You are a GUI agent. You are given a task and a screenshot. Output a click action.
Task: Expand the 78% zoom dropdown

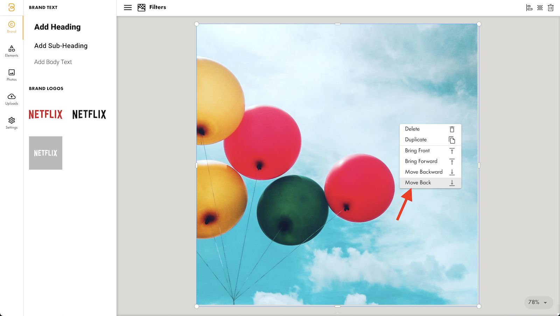click(x=538, y=302)
